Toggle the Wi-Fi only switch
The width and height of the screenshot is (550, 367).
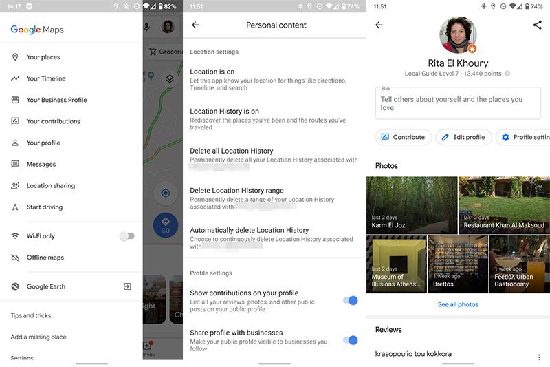coord(126,236)
